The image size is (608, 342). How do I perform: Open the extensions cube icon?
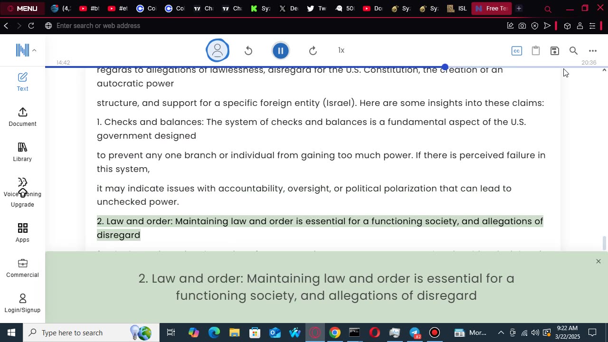(567, 26)
